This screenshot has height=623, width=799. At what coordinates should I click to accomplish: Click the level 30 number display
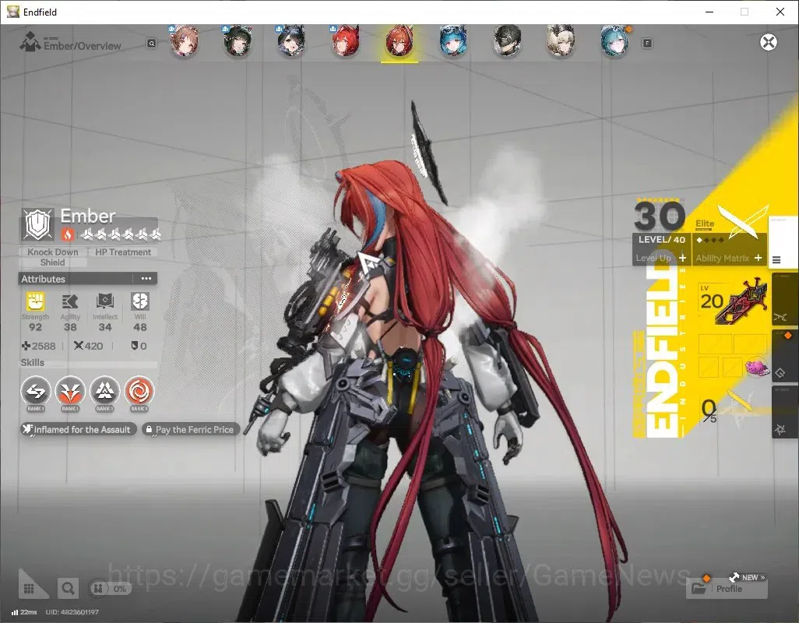click(660, 216)
